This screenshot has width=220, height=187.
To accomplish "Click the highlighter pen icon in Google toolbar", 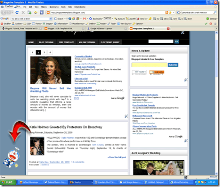I will (x=150, y=18).
